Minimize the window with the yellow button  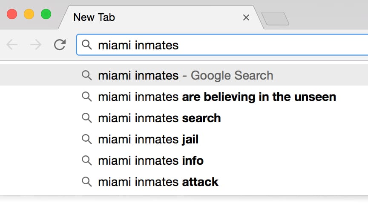click(x=29, y=14)
